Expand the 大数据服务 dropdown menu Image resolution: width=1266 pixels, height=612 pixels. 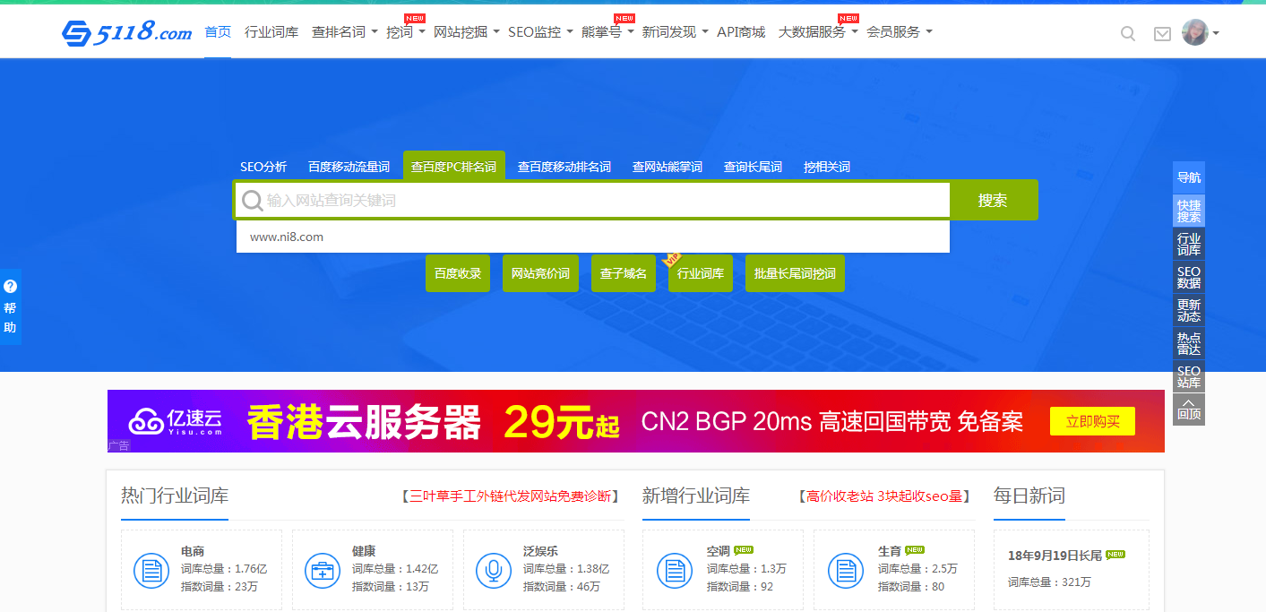817,32
